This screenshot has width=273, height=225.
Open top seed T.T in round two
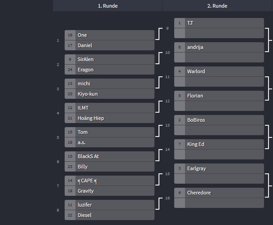tap(219, 23)
